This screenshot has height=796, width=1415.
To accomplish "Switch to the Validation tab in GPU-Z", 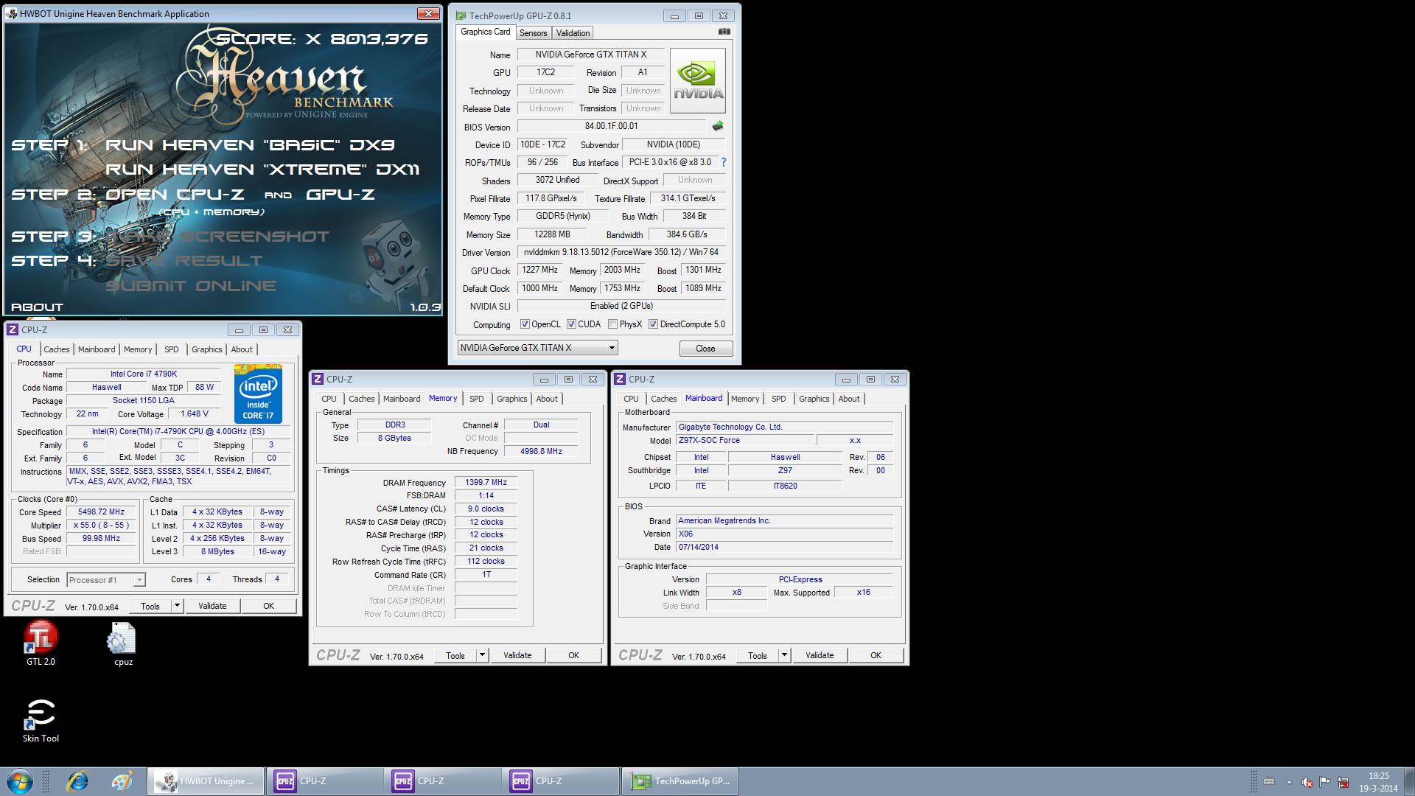I will click(x=573, y=33).
